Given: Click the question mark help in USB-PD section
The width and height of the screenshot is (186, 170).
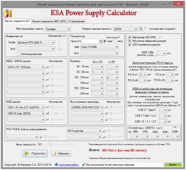Looking at the screenshot, I should coord(175,127).
